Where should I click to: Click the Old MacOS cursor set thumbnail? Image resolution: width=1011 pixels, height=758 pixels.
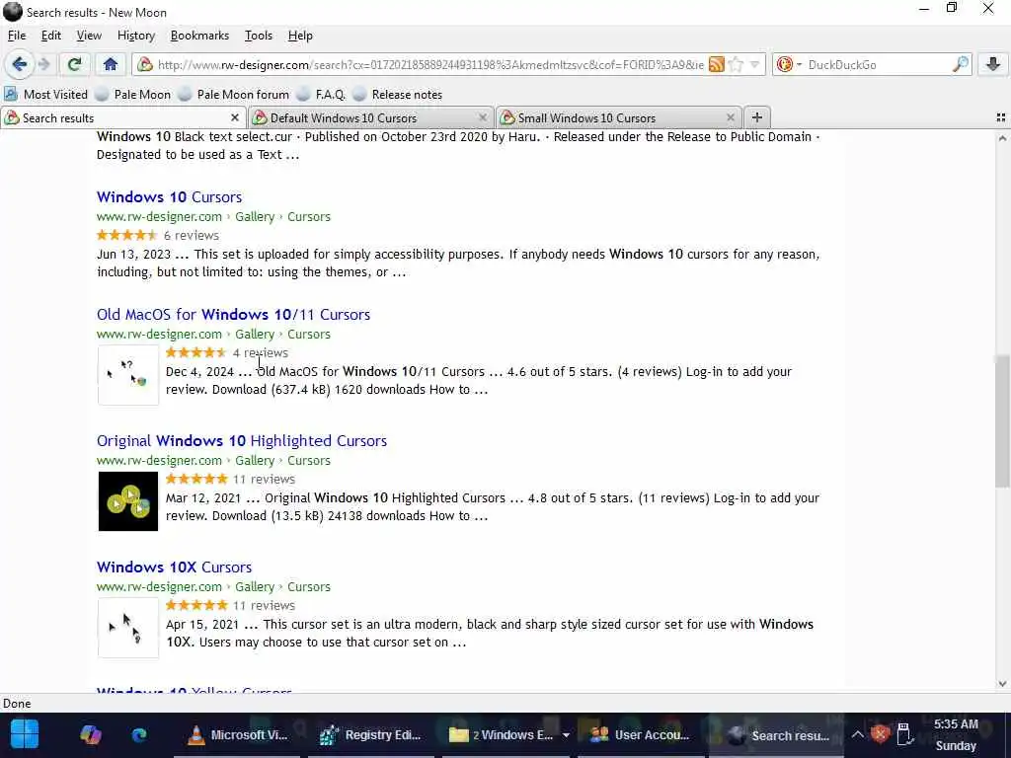[x=128, y=374]
